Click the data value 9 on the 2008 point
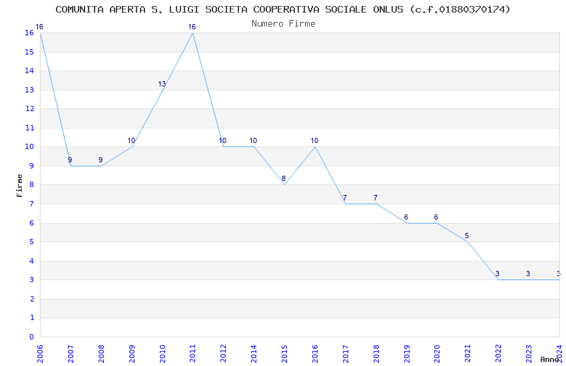The width and height of the screenshot is (566, 366). point(101,160)
